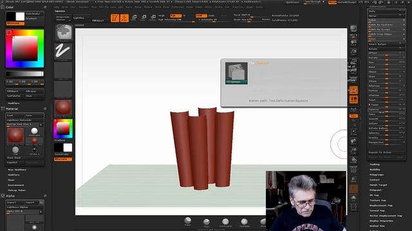Image resolution: width=412 pixels, height=231 pixels.
Task: Expand the Morph Target subpalette
Action: point(379,185)
